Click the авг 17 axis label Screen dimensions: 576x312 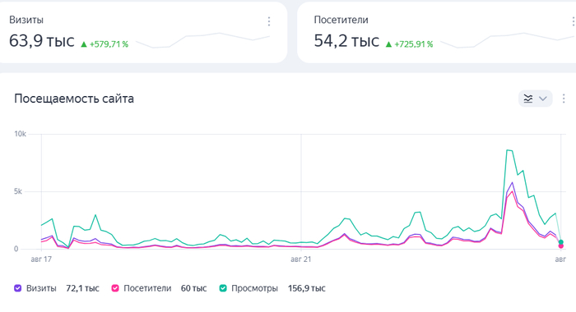(x=41, y=259)
